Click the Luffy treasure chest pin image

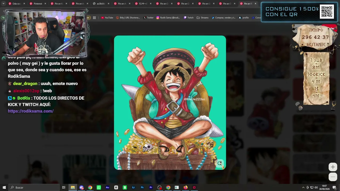click(170, 103)
